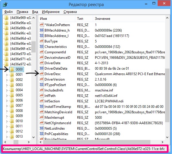This screenshot has height=154, width=172.
Task: Expand the 0001 subkey
Action: tap(7, 75)
